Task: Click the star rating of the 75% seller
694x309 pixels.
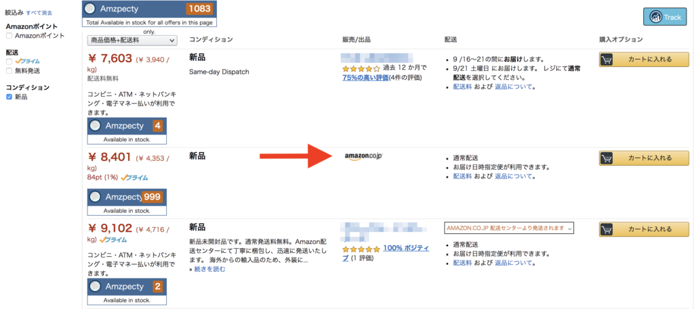Action: point(361,68)
